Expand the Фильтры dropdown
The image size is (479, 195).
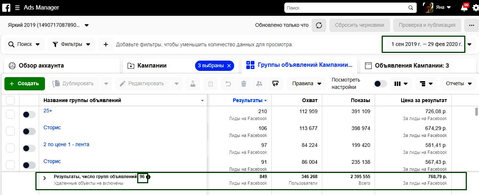[x=72, y=44]
